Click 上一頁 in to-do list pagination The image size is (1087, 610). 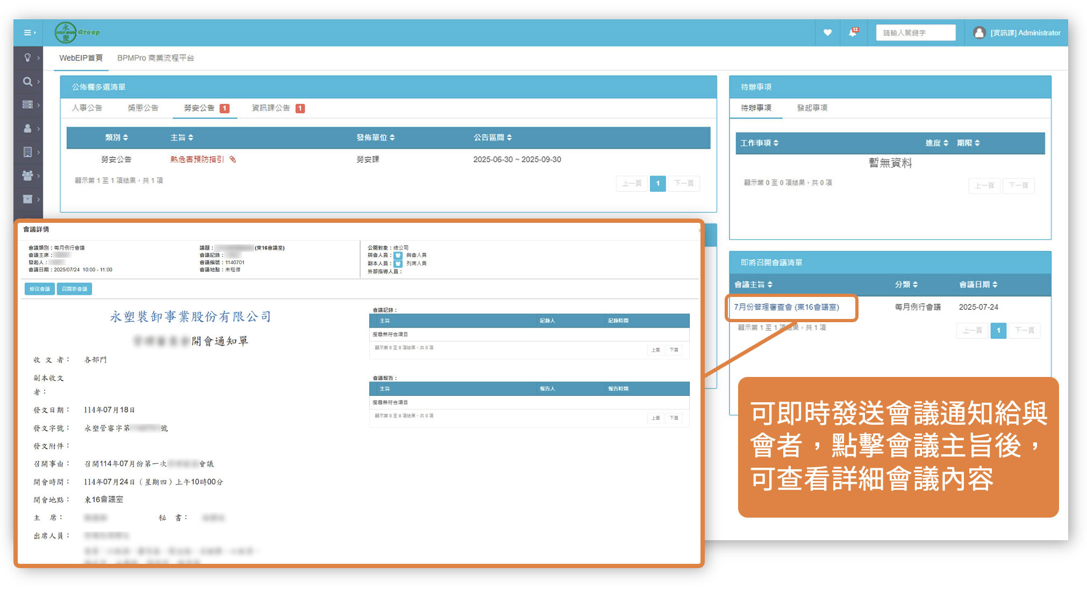(x=984, y=186)
